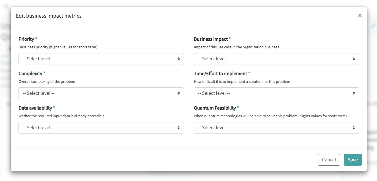
Task: Click the up-down arrow icon in Complexity field
Action: pyautogui.click(x=179, y=93)
